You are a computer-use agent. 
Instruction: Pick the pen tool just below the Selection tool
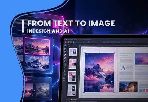tap(65, 49)
